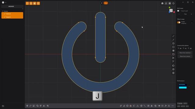Decrease grid size with minus button
Image resolution: width=195 pixels, height=109 pixels.
(x=179, y=14)
